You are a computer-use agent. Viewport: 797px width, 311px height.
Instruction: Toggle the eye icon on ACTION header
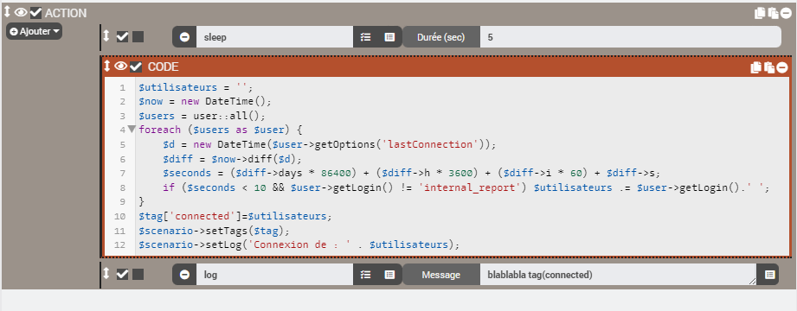21,12
